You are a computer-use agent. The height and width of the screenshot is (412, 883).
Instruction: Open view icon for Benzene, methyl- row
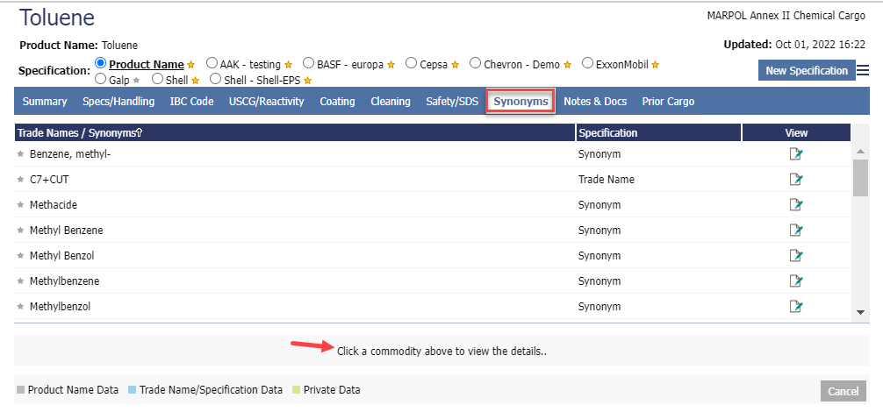click(796, 154)
